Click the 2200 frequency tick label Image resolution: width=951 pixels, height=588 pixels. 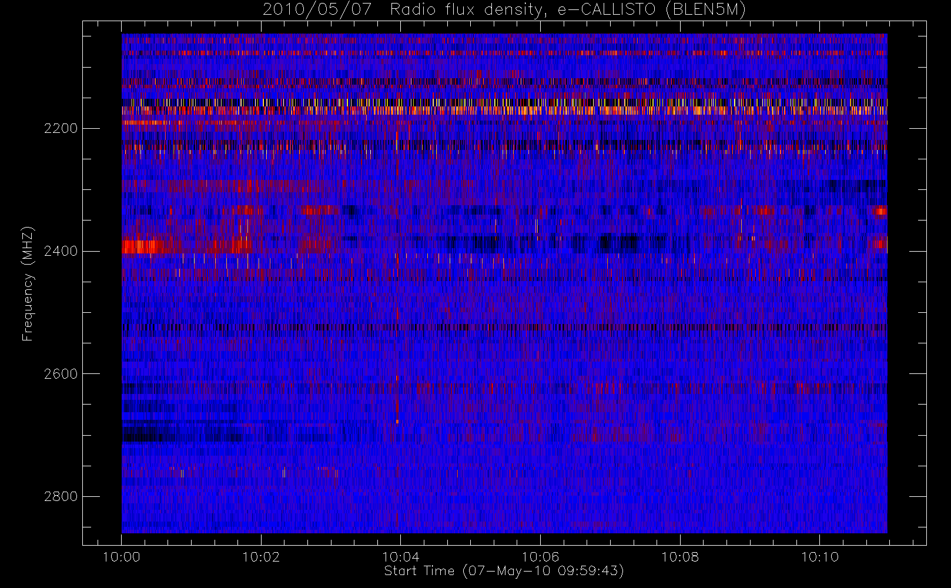coord(61,128)
